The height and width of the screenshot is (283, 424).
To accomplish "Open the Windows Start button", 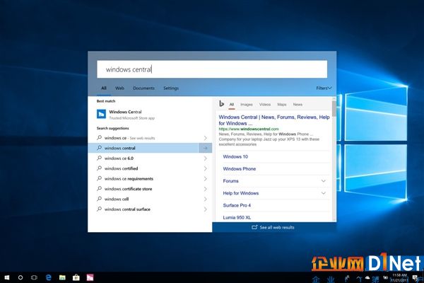I will click(x=7, y=277).
